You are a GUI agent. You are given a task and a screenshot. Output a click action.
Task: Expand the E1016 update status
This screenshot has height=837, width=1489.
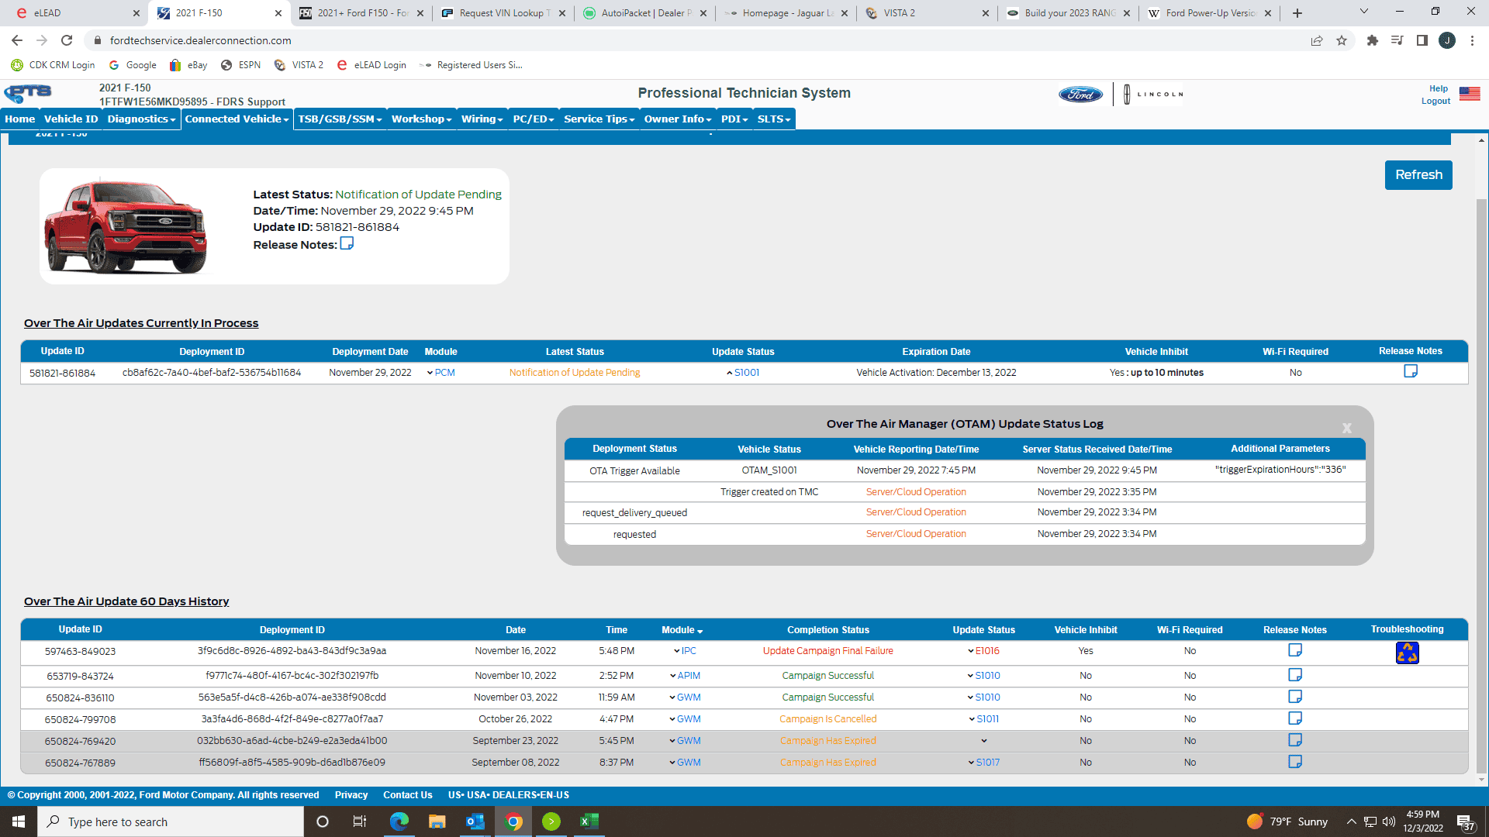(970, 651)
